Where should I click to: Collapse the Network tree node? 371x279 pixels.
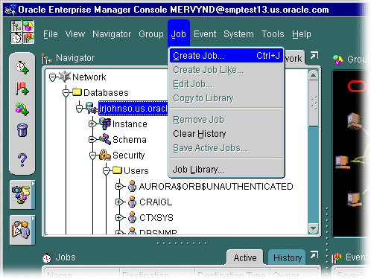pyautogui.click(x=52, y=77)
